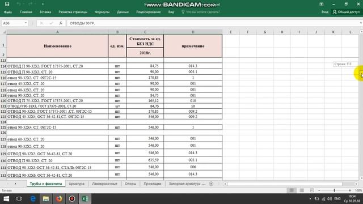This screenshot has width=363, height=204.
Task: Switch to Page Layout view icon
Action: 302,190
